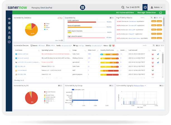171x125 pixels.
Task: Open the apps grid launcher icon
Action: [x=83, y=7]
